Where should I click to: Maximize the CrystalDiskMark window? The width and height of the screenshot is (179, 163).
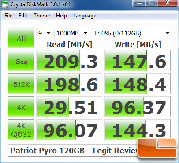coord(151,3)
